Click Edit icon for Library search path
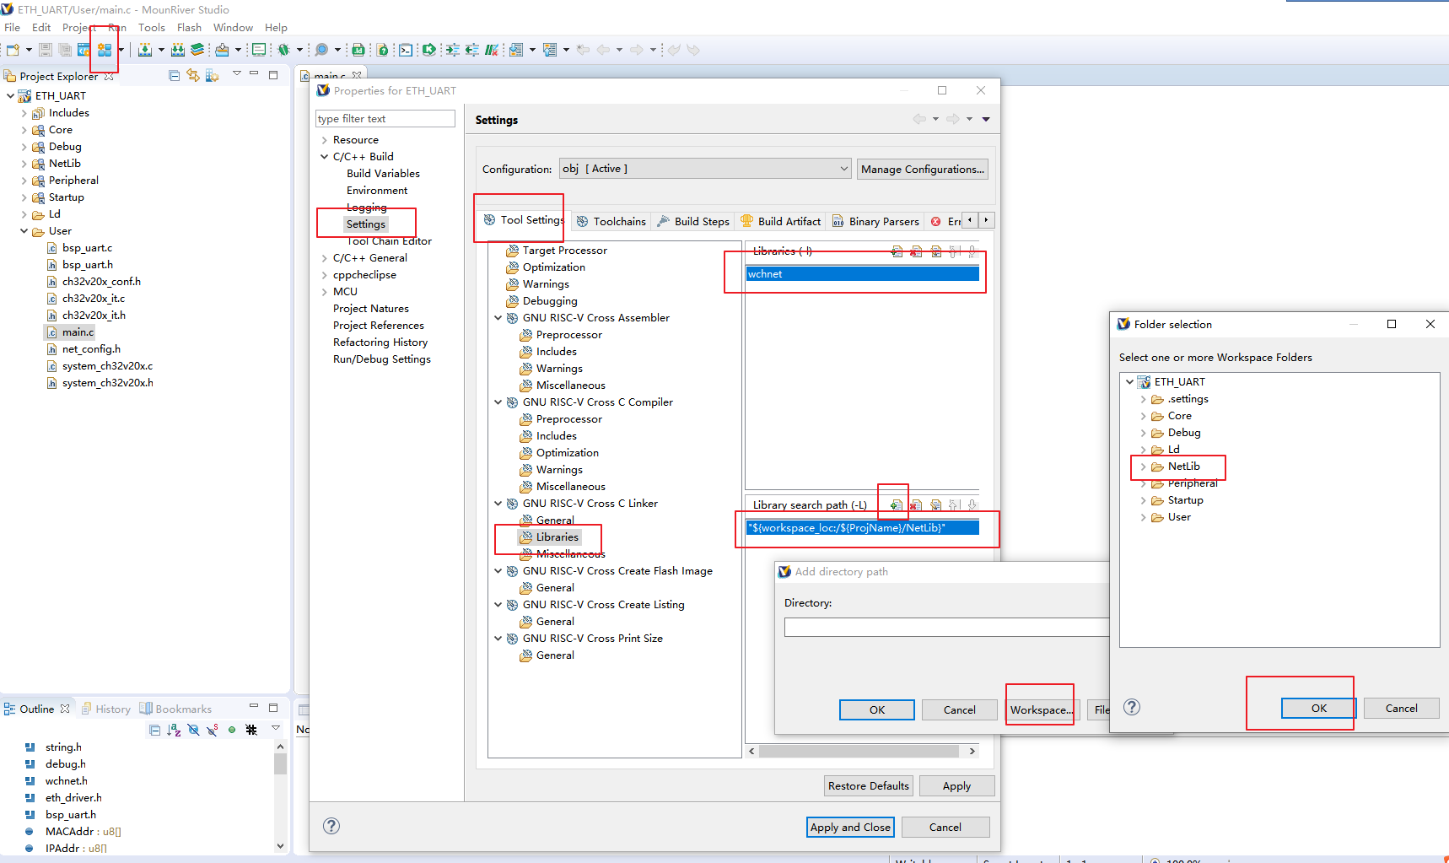The image size is (1449, 863). [x=936, y=504]
